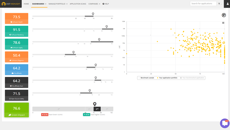Go to the Home menu item
This screenshot has width=230, height=130.
coord(26,4)
